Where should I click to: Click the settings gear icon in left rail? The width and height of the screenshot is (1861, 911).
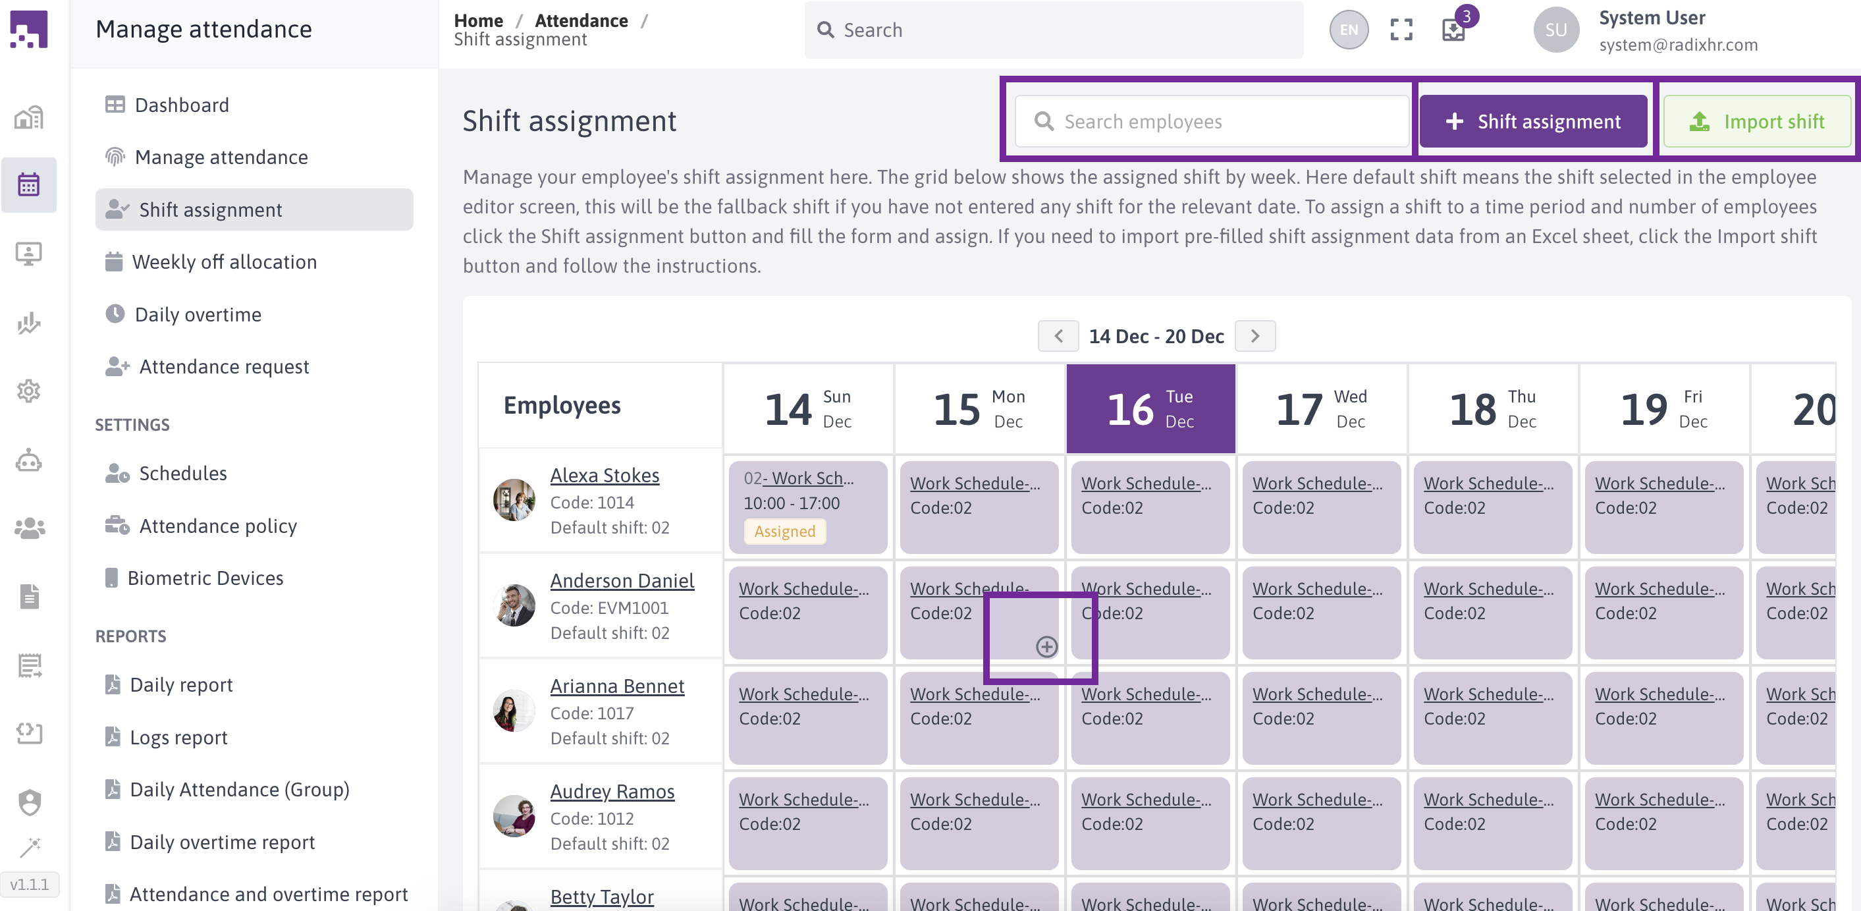(x=29, y=391)
